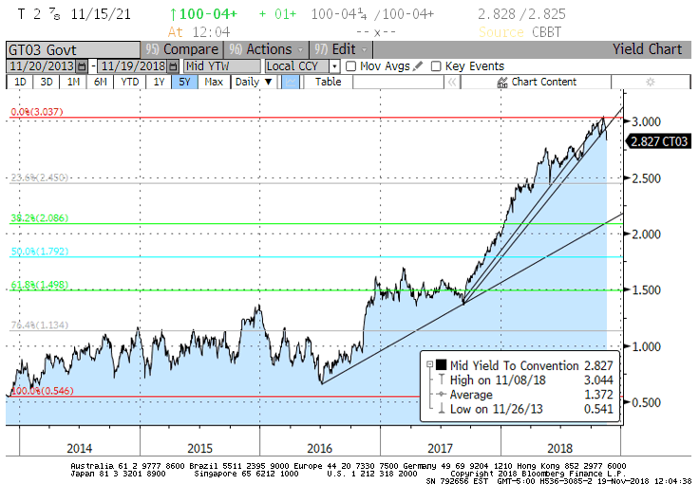Switch to the 6M range tab
This screenshot has height=503, width=699.
pos(101,82)
